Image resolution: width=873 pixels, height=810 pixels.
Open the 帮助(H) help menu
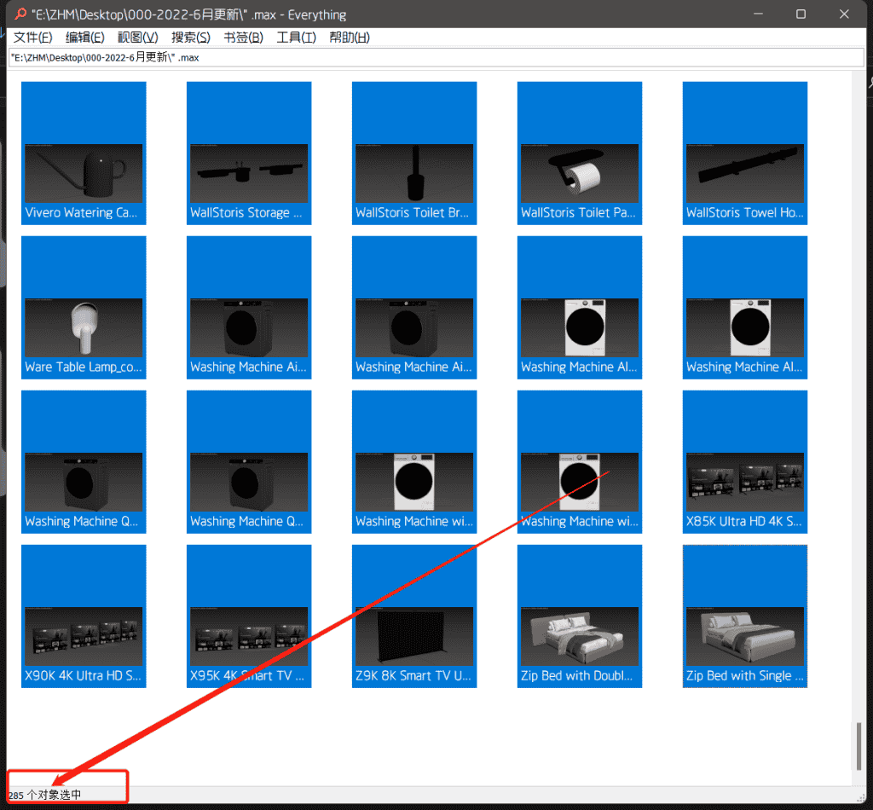(350, 38)
